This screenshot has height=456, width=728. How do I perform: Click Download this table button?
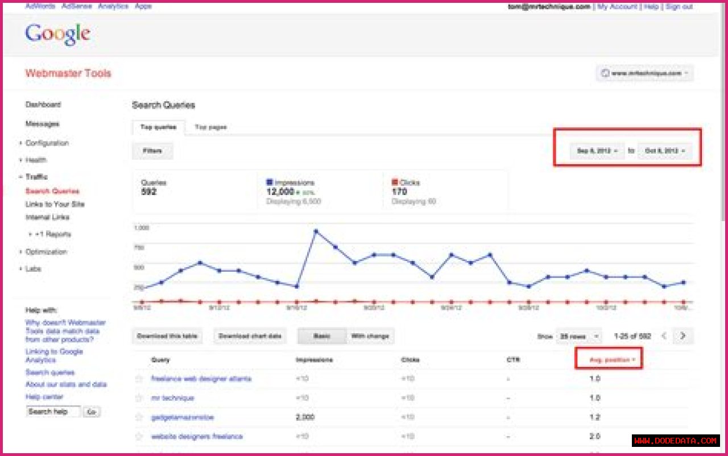(167, 336)
